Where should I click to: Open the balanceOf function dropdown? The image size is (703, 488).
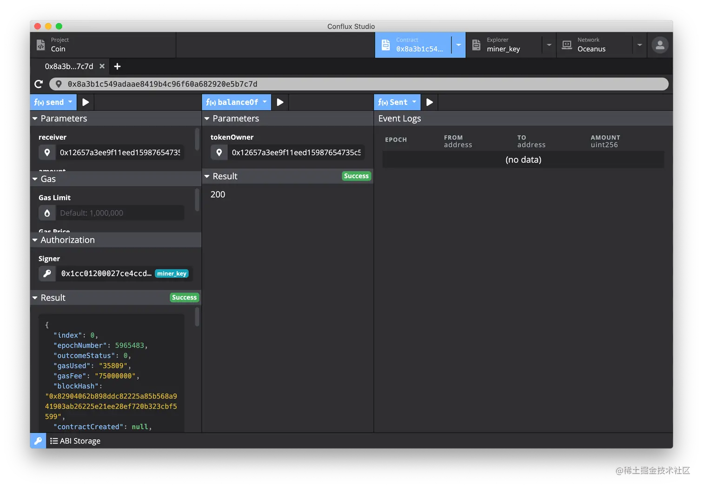pyautogui.click(x=237, y=102)
